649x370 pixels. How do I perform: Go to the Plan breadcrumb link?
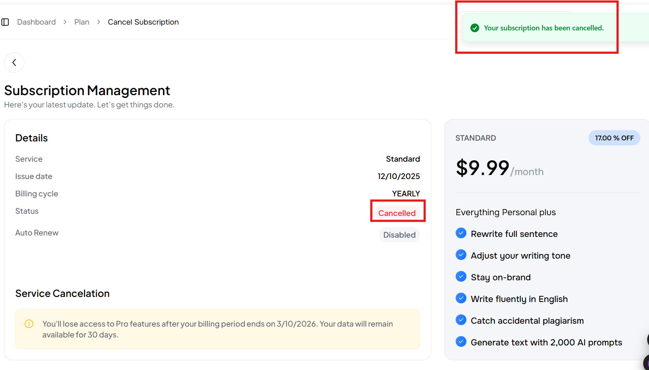81,22
